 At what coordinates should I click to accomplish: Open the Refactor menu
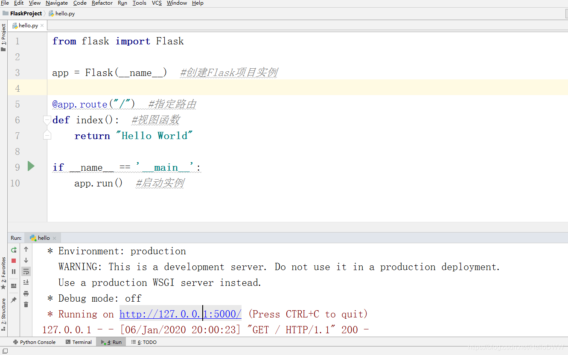[102, 3]
